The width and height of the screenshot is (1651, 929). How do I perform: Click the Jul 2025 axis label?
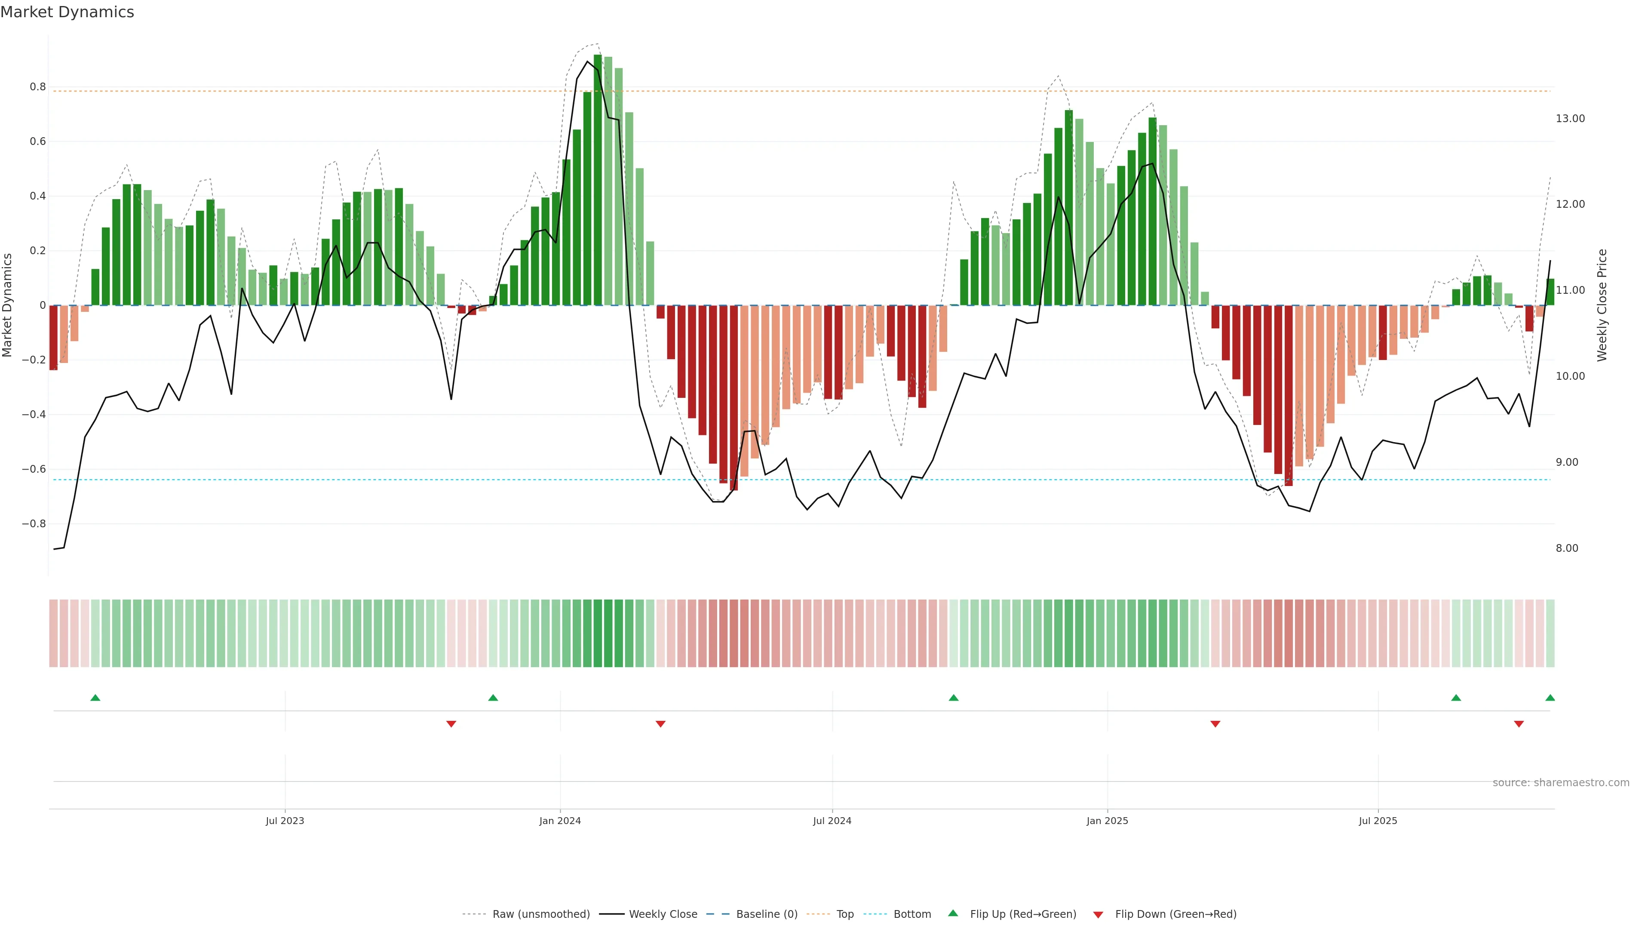pyautogui.click(x=1378, y=821)
